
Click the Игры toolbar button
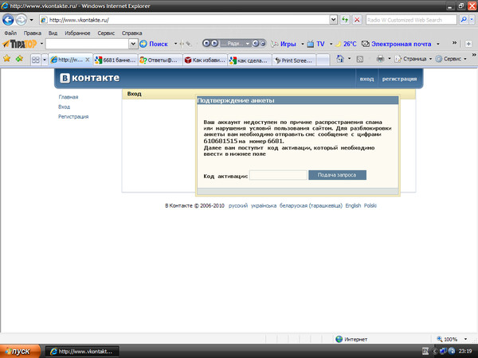pyautogui.click(x=284, y=44)
